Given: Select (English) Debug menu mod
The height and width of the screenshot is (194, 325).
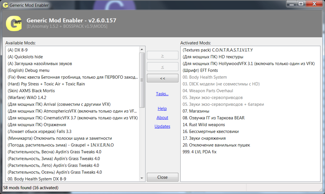Looking at the screenshot, I should pyautogui.click(x=28, y=70).
